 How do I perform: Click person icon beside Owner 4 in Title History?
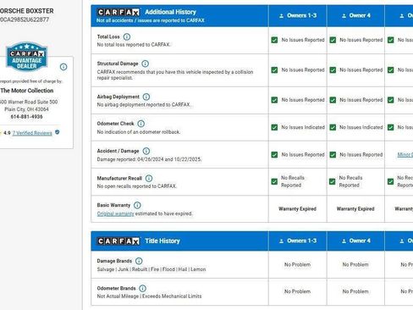click(x=344, y=241)
